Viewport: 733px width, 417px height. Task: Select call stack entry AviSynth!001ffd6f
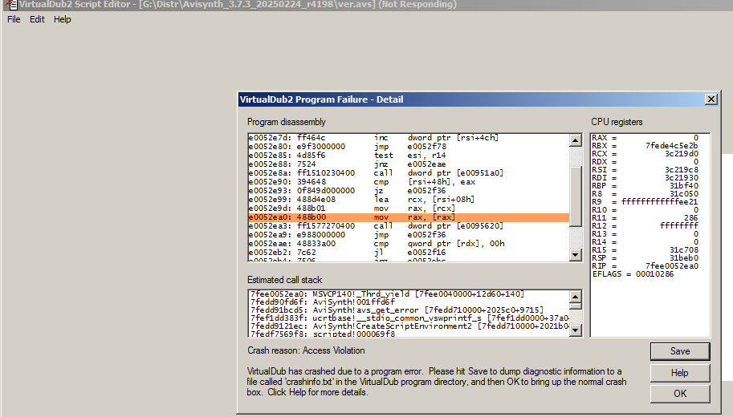pos(409,302)
